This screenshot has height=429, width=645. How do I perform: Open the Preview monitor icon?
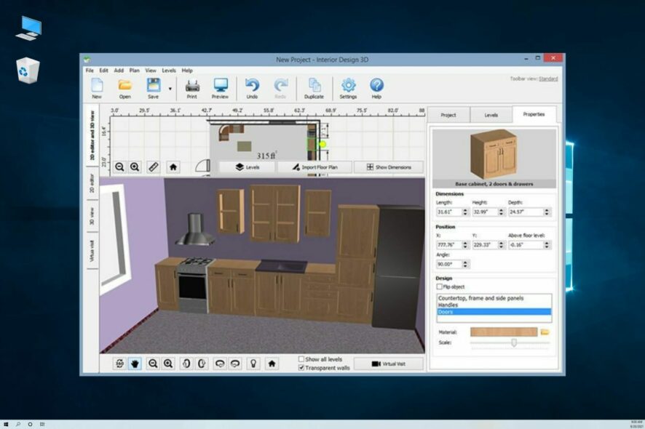tap(220, 88)
